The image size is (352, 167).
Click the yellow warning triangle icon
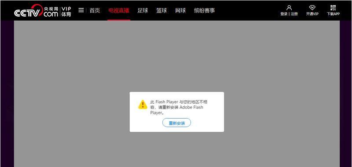(143, 105)
